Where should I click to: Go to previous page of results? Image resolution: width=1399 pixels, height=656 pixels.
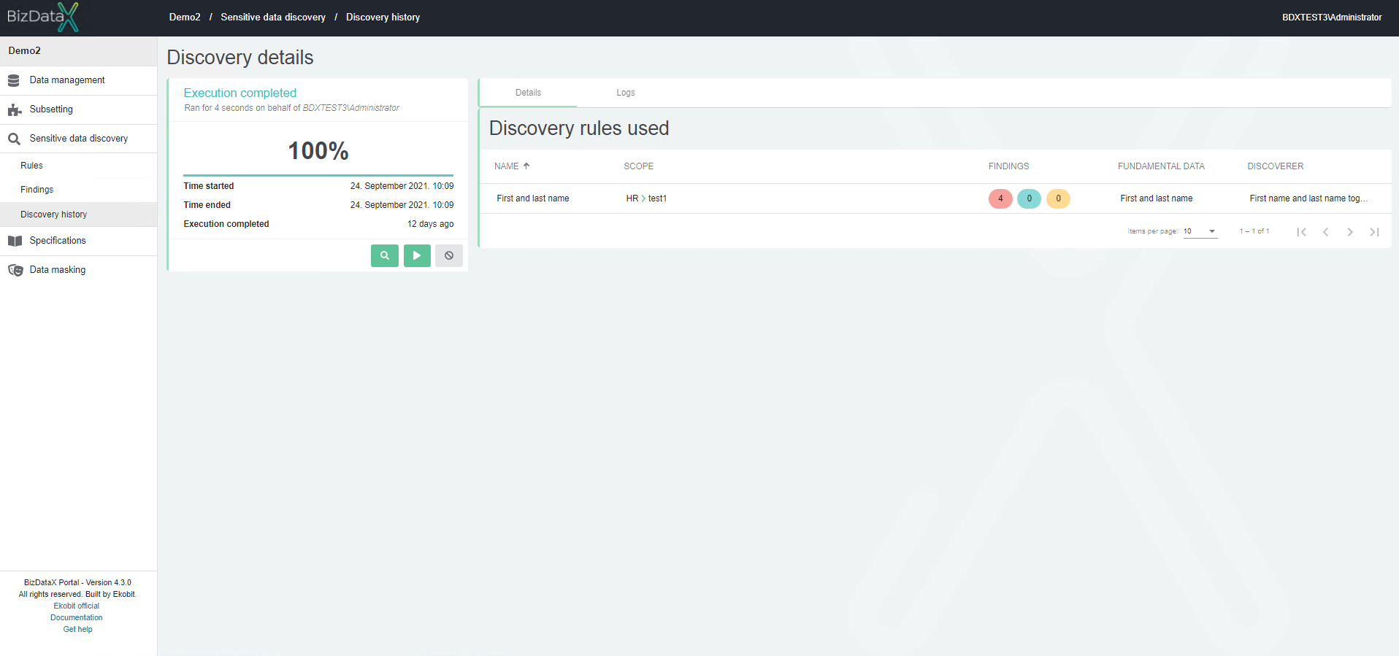click(1325, 232)
